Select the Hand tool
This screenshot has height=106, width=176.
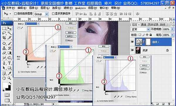[x=4, y=78]
